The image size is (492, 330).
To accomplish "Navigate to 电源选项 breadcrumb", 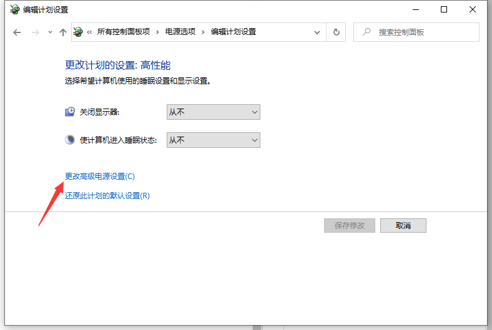I will point(180,32).
